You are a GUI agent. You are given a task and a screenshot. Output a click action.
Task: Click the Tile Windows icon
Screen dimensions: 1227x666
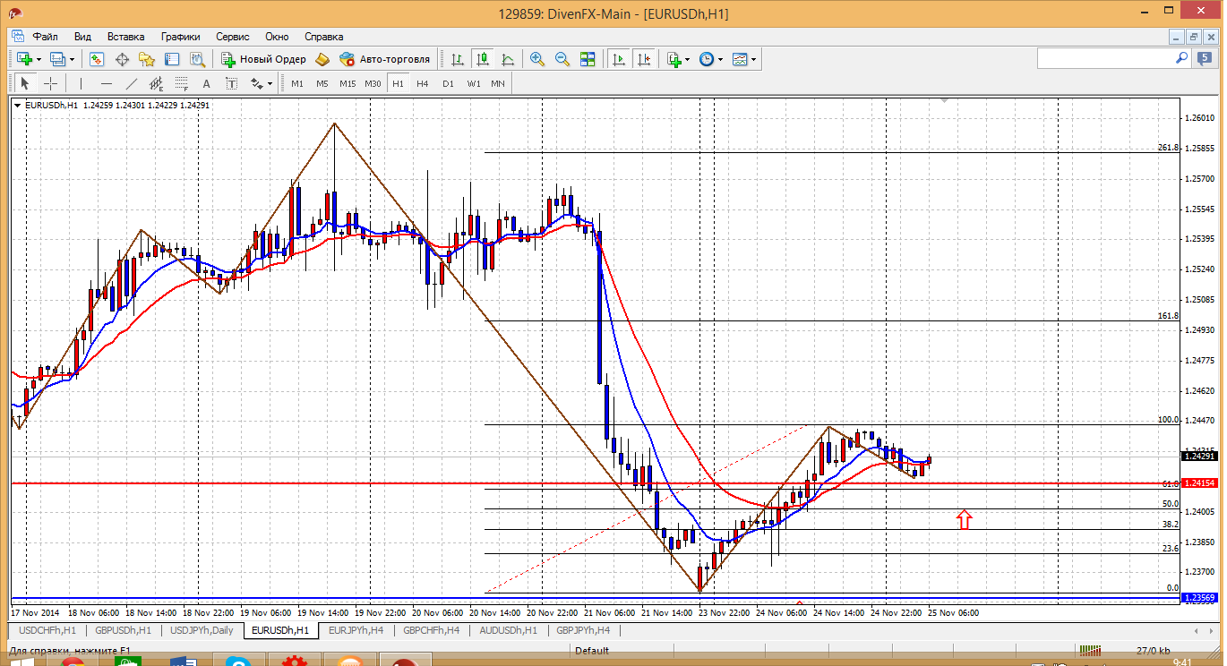point(588,59)
